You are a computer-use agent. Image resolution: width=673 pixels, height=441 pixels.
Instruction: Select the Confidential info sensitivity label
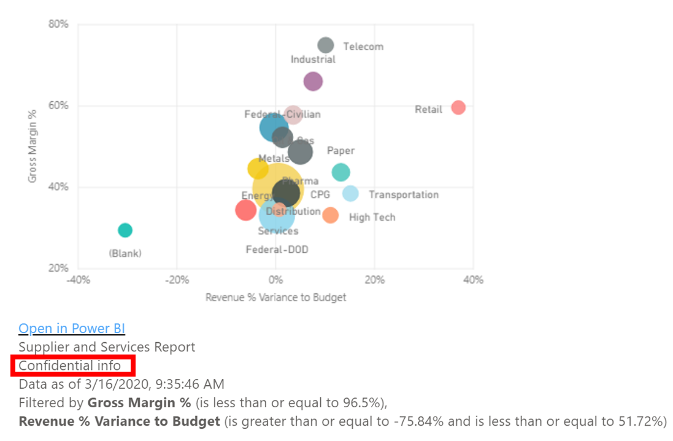70,366
